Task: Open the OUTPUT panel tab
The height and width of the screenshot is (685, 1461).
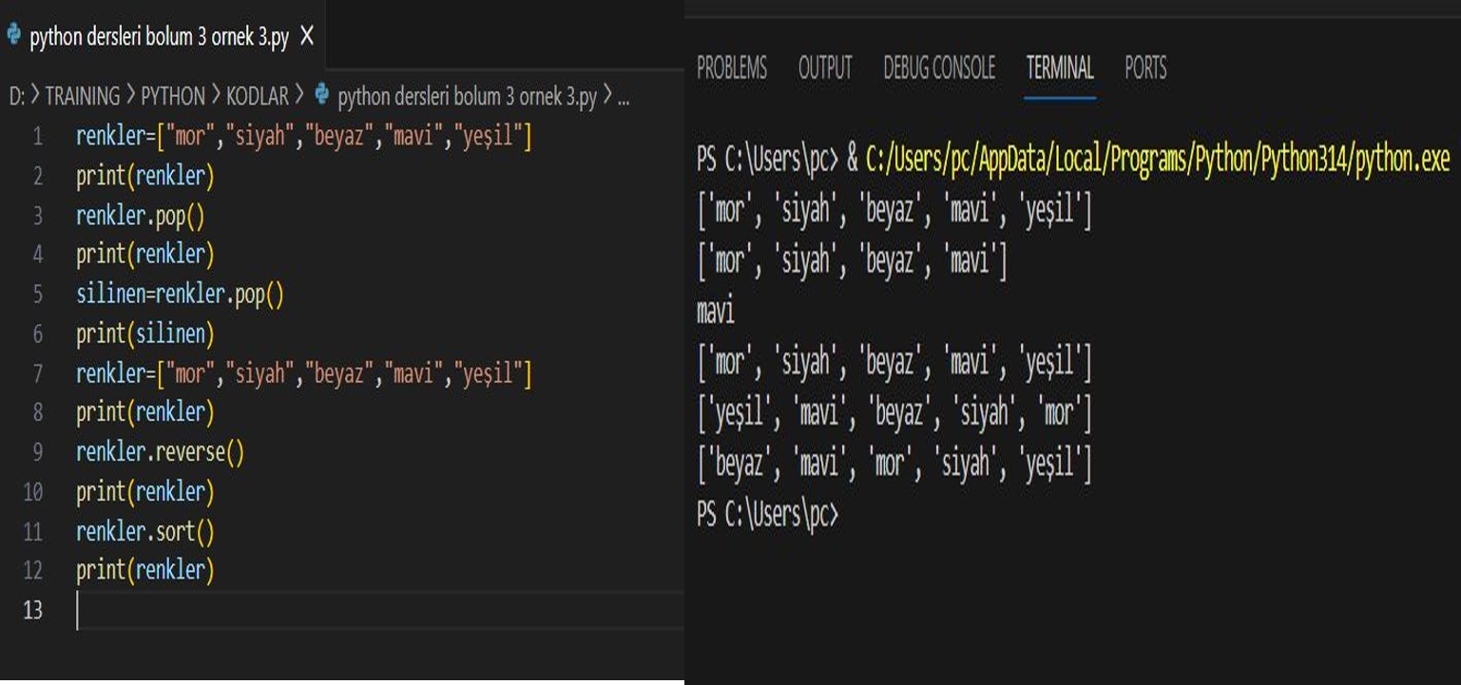Action: point(824,68)
